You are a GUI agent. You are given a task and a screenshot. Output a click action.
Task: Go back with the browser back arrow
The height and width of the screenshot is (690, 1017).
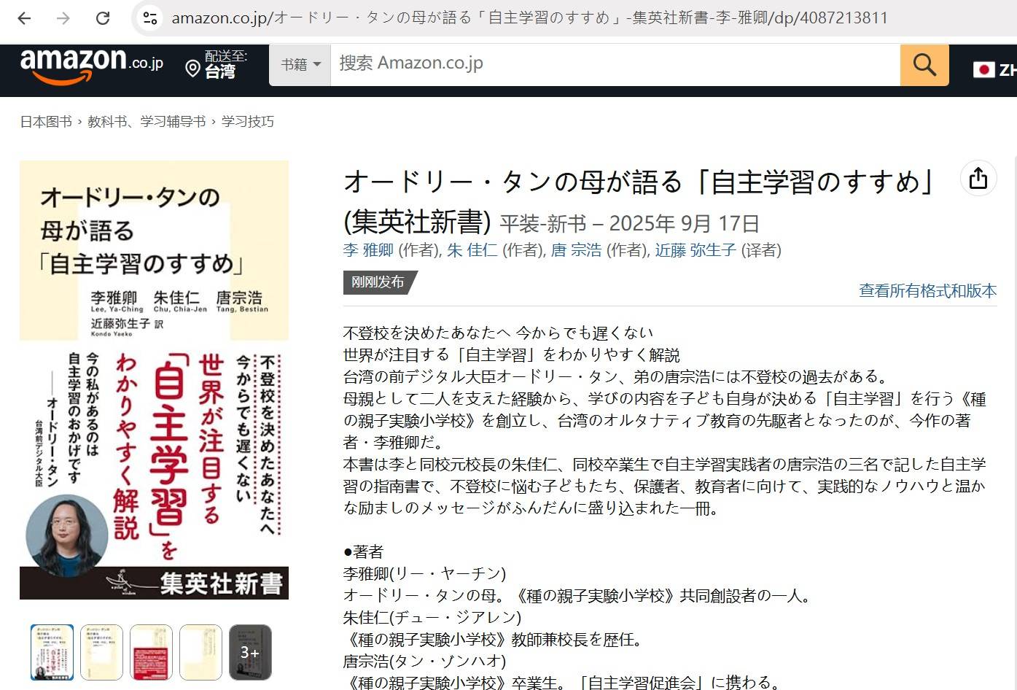pyautogui.click(x=24, y=18)
